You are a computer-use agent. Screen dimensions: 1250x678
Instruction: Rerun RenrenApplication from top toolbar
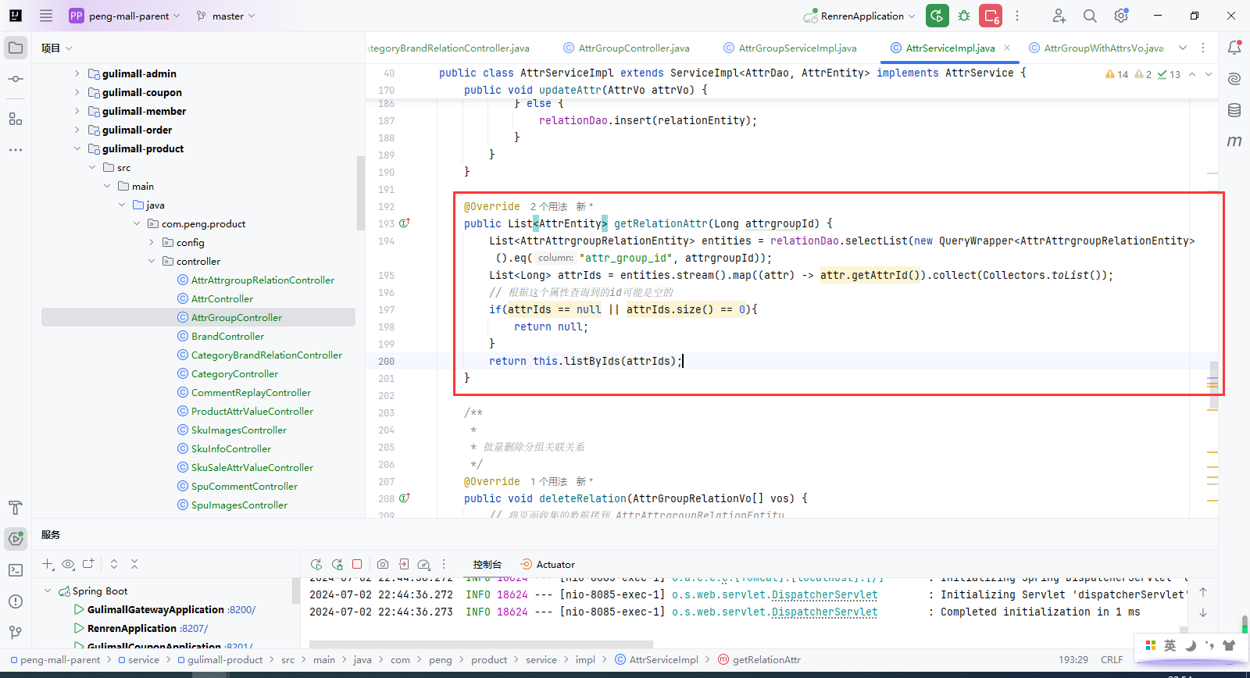[937, 16]
